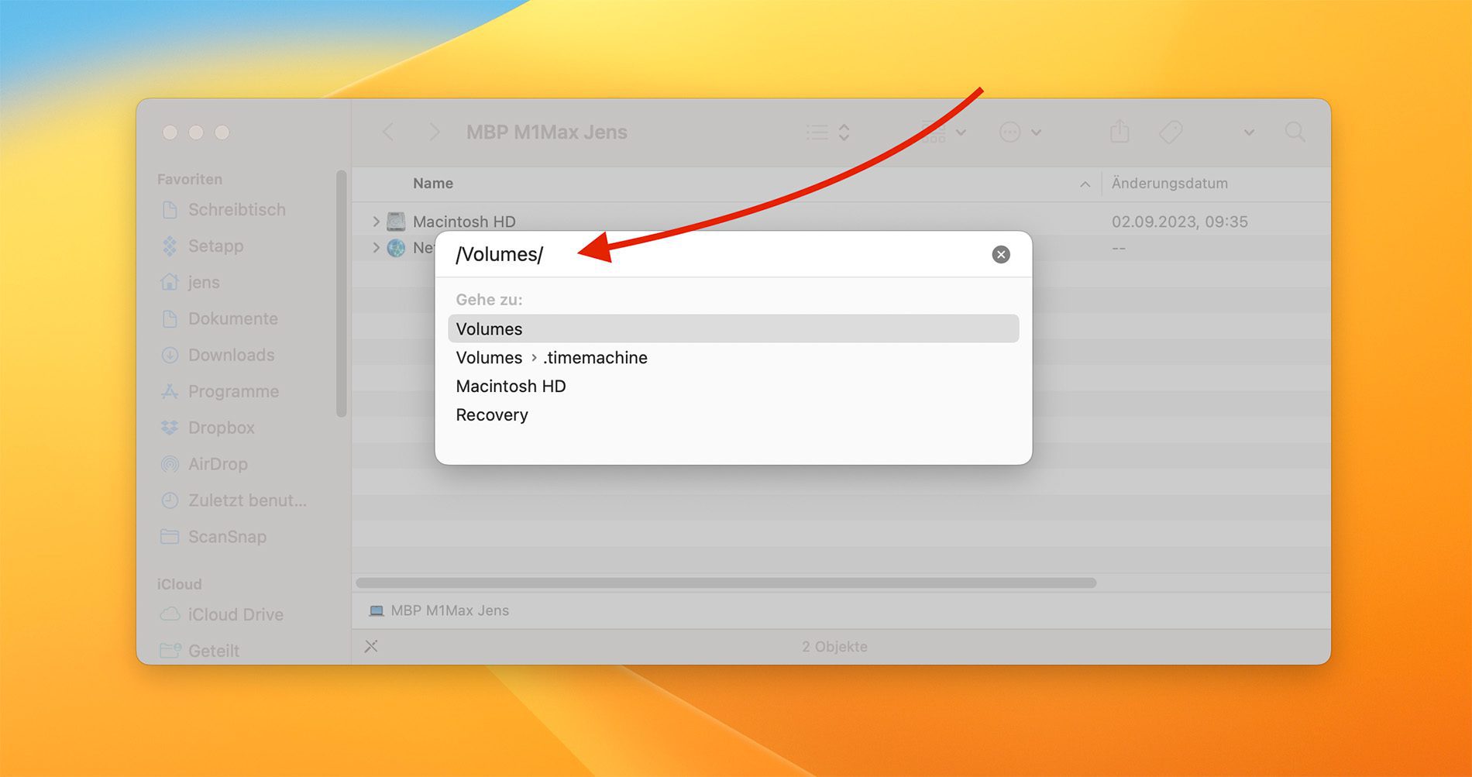Pick the Recovery suggestion
The width and height of the screenshot is (1472, 777).
pos(492,415)
